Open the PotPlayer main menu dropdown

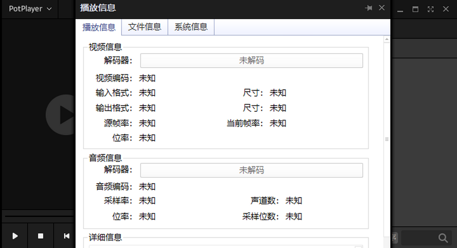(30, 9)
